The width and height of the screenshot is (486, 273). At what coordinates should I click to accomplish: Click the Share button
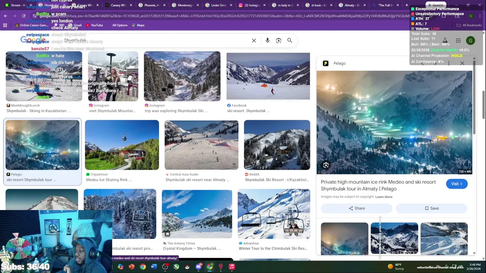click(x=357, y=208)
